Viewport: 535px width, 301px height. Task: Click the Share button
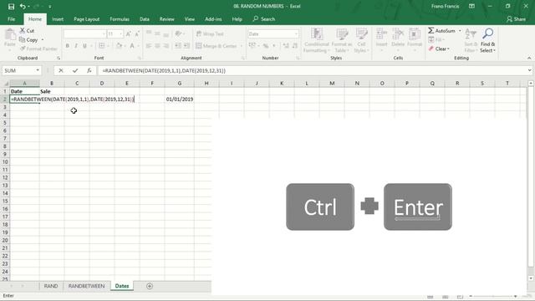point(516,19)
